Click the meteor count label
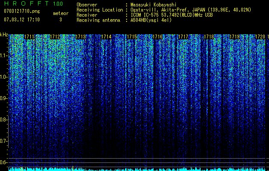Image resolution: width=269 pixels, height=171 pixels. click(x=61, y=13)
